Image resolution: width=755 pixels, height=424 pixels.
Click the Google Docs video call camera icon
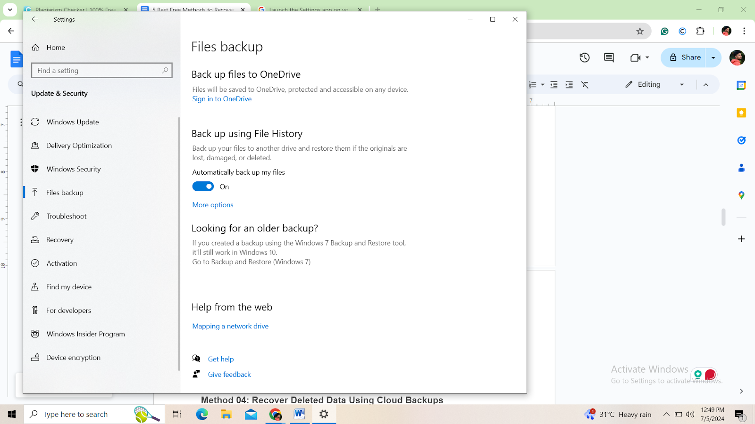click(x=635, y=57)
